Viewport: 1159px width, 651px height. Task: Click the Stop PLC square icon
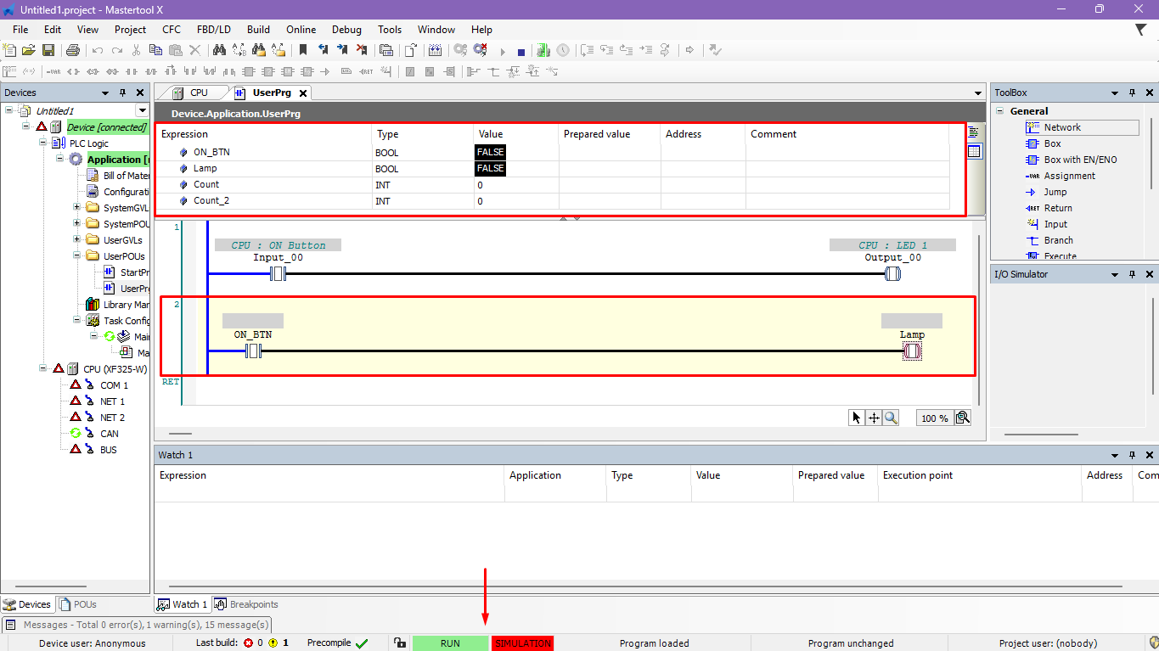(521, 52)
